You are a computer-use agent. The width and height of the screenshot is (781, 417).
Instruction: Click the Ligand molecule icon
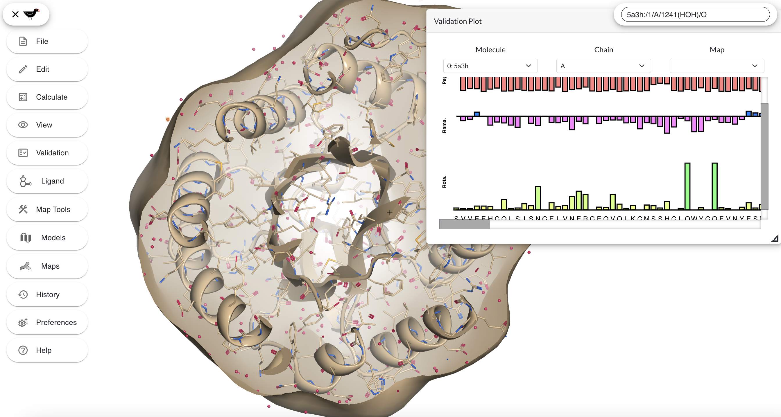pyautogui.click(x=25, y=181)
